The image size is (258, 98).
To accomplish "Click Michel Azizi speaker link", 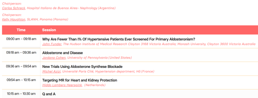I will pos(52,71).
